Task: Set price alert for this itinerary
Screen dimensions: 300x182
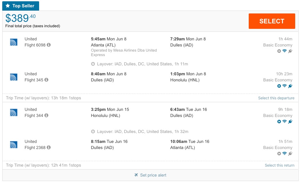Action: [x=153, y=175]
